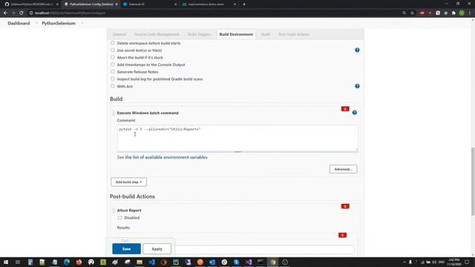Open the command prompt taskbar icon

pyautogui.click(x=261, y=262)
